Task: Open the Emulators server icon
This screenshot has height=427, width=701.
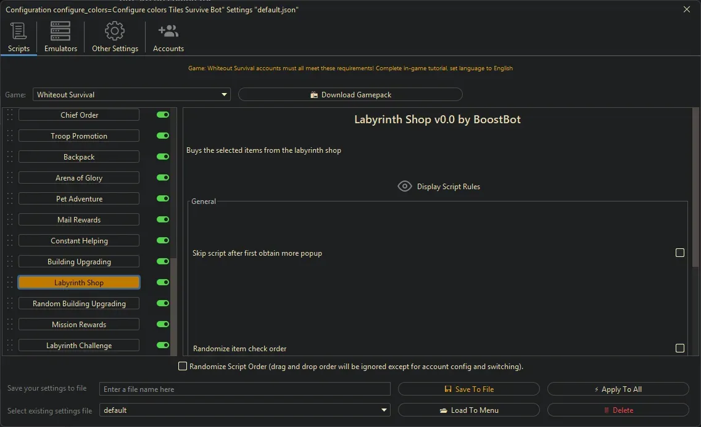Action: 60,31
